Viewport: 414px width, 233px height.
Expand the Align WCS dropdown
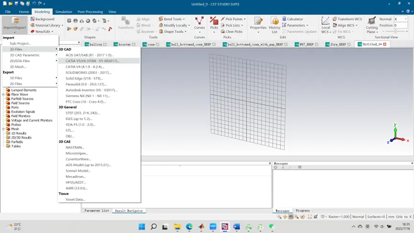coord(357,25)
